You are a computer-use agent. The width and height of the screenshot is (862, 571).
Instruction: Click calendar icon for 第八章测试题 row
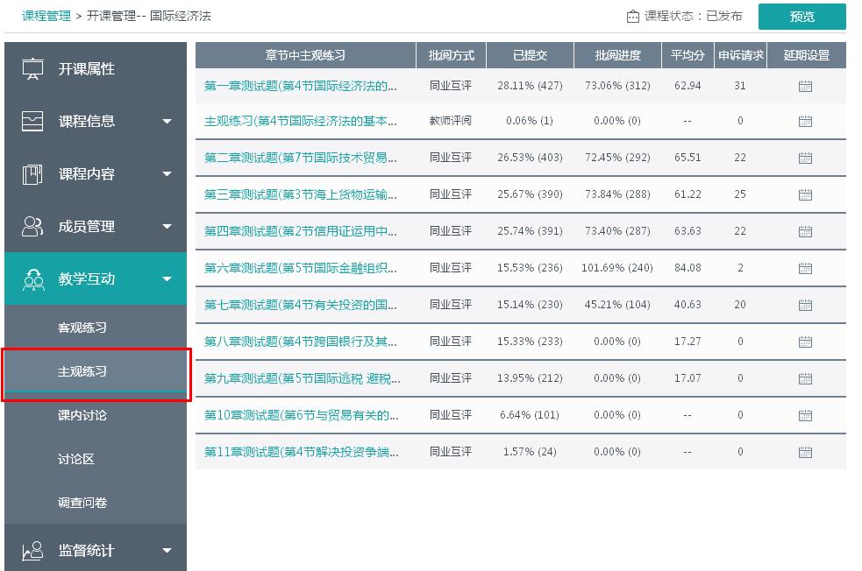click(x=805, y=342)
